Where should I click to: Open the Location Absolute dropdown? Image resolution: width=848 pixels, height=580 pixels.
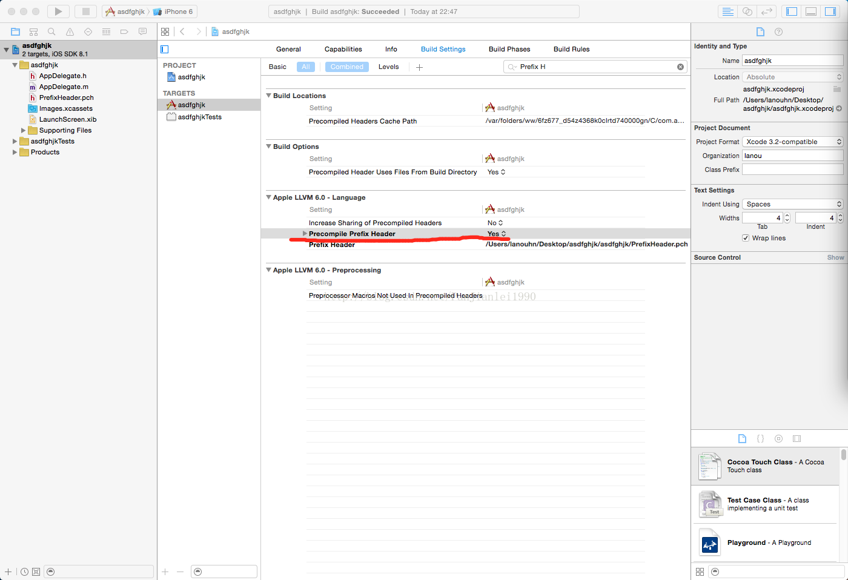point(793,77)
